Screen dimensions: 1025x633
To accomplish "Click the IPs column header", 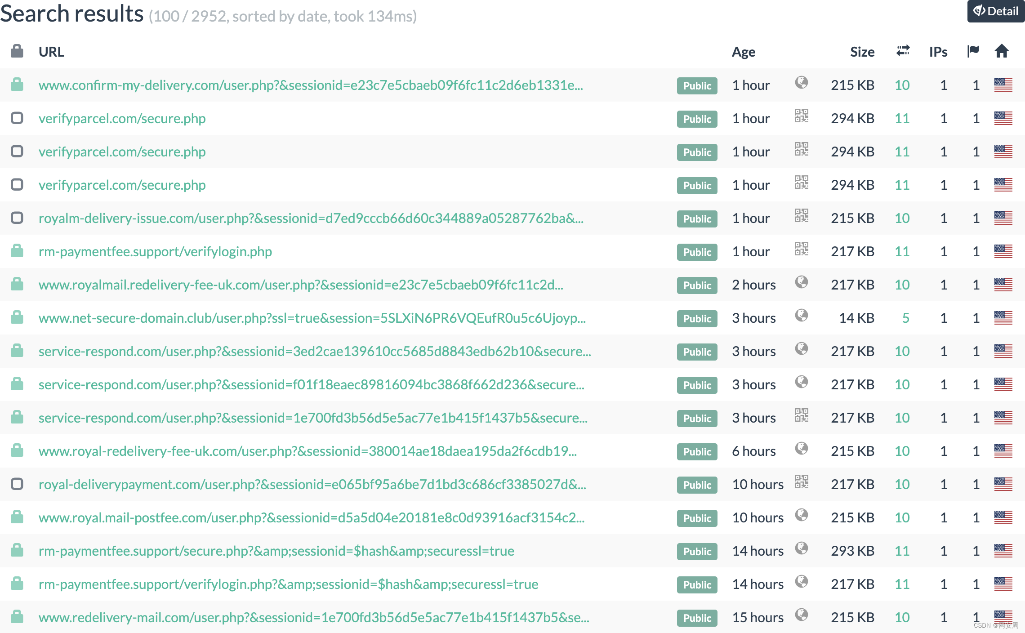I will tap(938, 52).
